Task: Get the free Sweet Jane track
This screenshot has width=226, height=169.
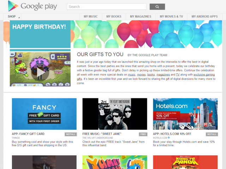Action: pos(143,134)
